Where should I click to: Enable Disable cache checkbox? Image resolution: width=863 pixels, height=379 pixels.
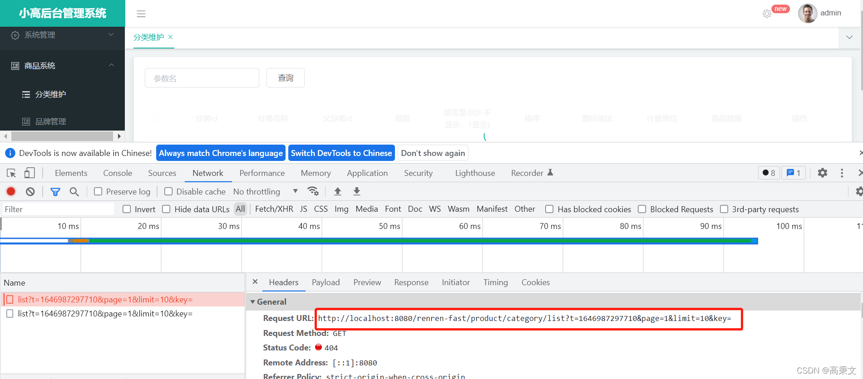[168, 191]
